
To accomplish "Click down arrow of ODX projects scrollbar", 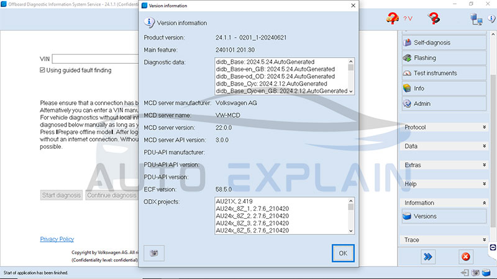I will [x=351, y=231].
